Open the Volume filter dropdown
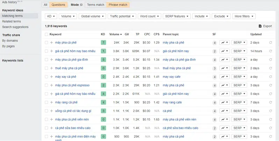This screenshot has height=141, width=279. (68, 16)
